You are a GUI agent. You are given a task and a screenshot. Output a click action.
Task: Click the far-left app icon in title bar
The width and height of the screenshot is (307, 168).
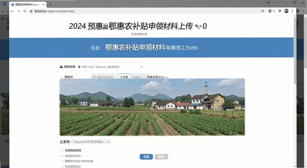(4, 4)
